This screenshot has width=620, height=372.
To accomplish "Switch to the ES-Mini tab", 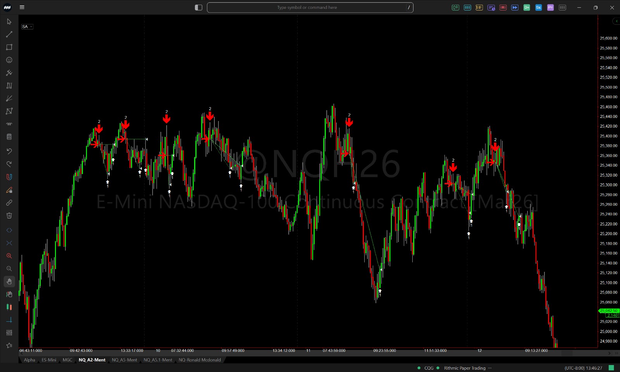I will [x=49, y=360].
